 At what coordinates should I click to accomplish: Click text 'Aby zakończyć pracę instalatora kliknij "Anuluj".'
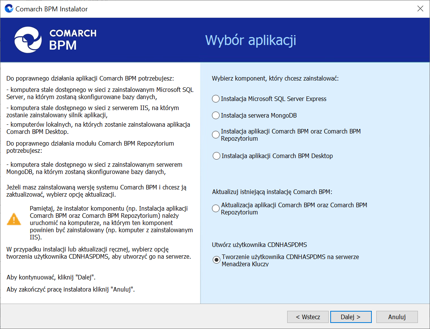pos(71,289)
